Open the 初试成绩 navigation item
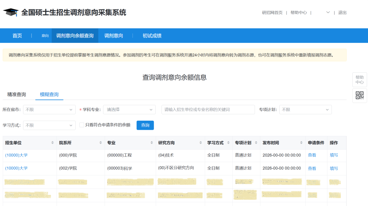The width and height of the screenshot is (368, 206). pyautogui.click(x=153, y=35)
